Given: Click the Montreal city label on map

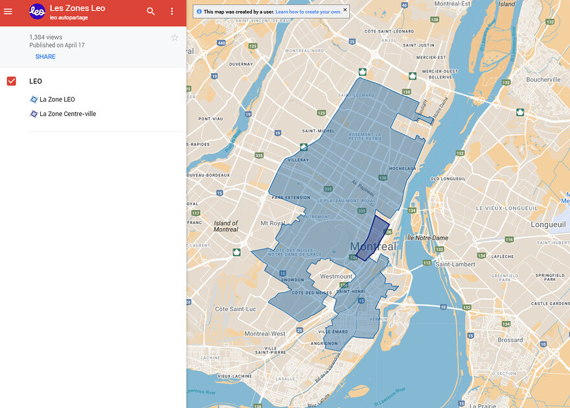Looking at the screenshot, I should [x=373, y=246].
